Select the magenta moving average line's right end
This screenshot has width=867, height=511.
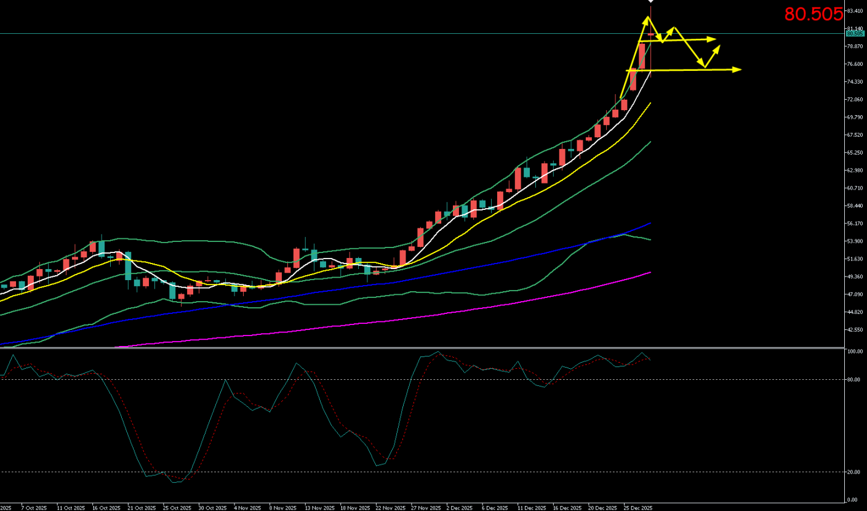[650, 272]
